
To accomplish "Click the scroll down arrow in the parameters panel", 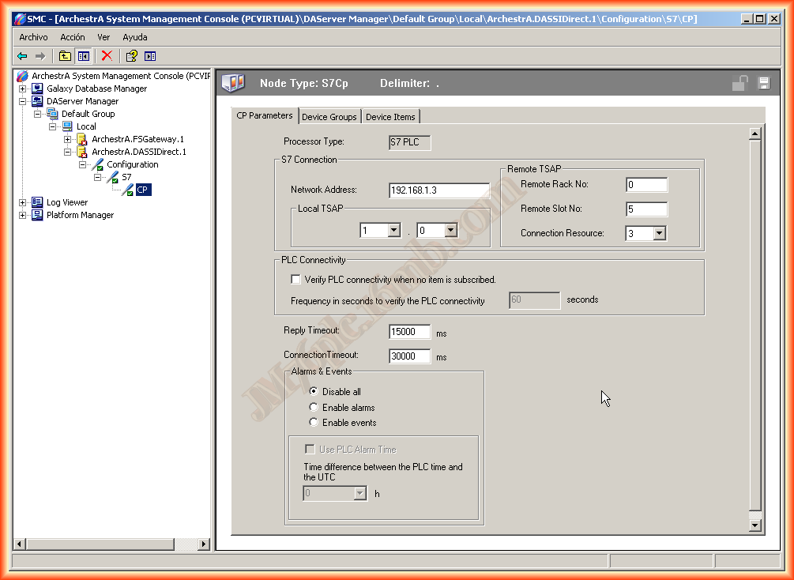I will click(x=754, y=525).
